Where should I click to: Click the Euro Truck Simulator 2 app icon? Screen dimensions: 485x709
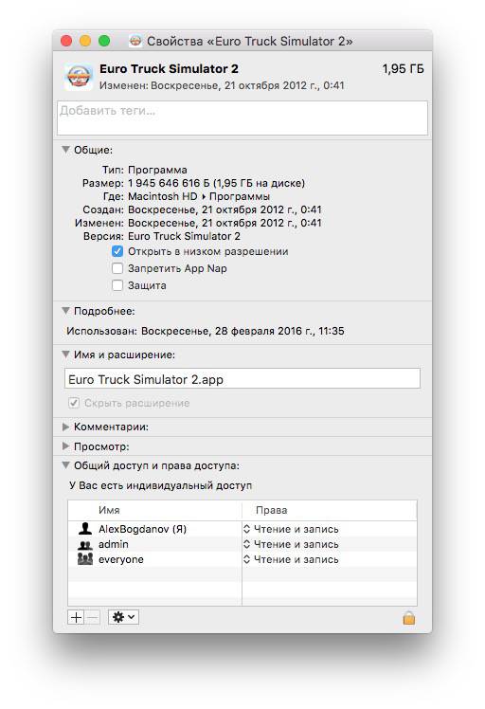click(x=79, y=76)
